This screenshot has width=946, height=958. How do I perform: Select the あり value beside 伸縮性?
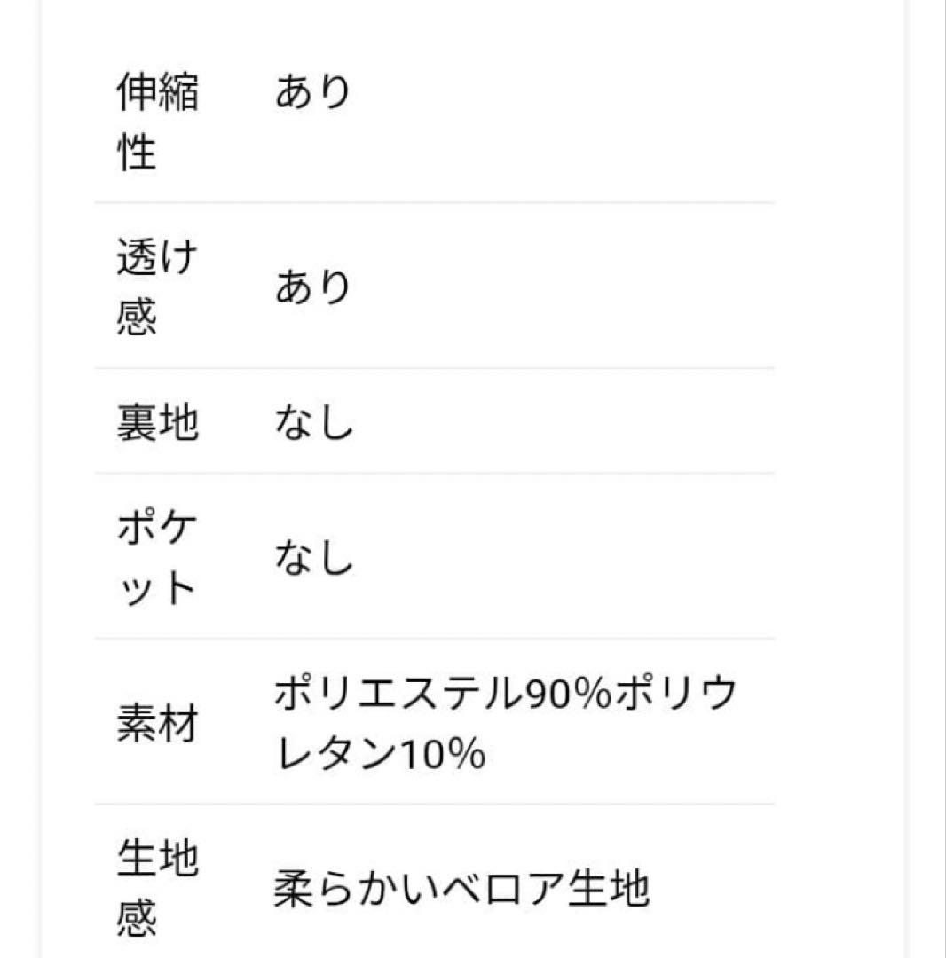pos(312,92)
